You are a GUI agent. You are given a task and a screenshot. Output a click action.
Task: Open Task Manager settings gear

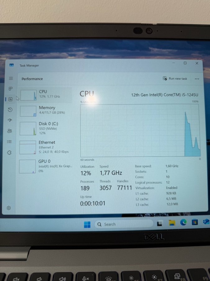coord(9,208)
